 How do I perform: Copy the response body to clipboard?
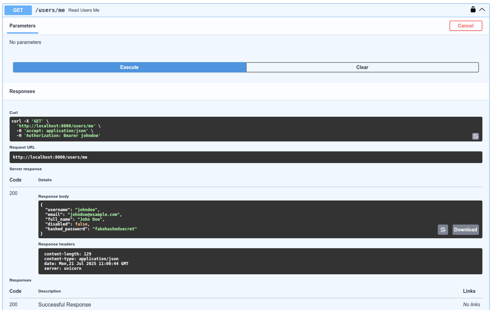click(443, 230)
